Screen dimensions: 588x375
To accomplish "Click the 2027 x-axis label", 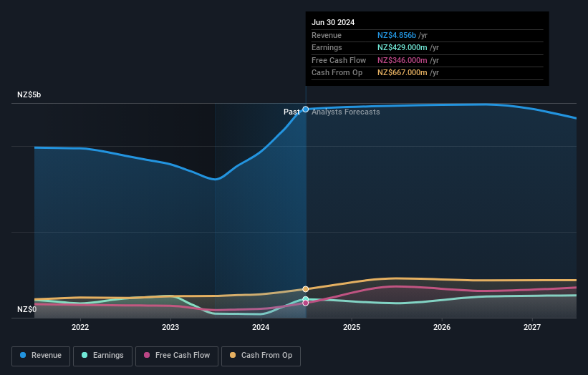I will click(x=531, y=327).
